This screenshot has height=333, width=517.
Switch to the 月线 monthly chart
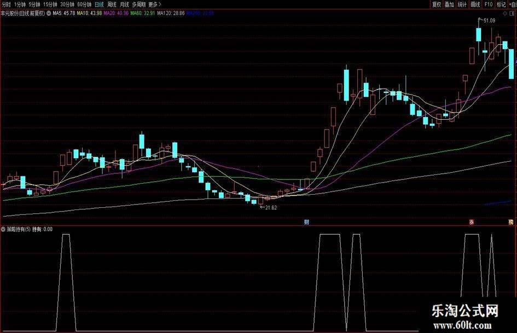tap(125, 4)
